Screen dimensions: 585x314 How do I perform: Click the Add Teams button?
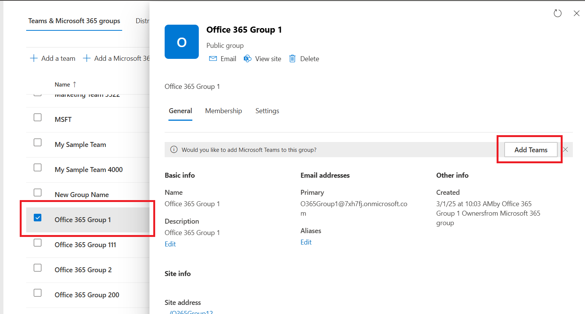click(530, 150)
